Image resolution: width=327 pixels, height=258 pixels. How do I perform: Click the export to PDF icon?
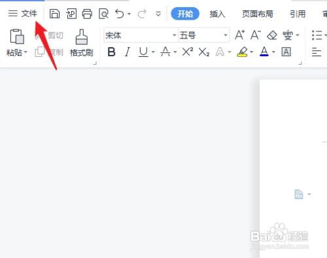[x=71, y=14]
